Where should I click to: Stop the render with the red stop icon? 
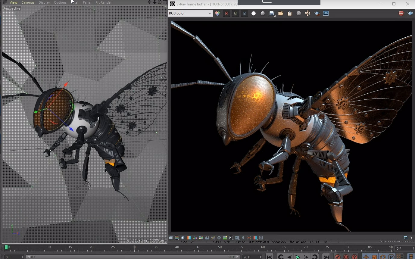[401, 13]
